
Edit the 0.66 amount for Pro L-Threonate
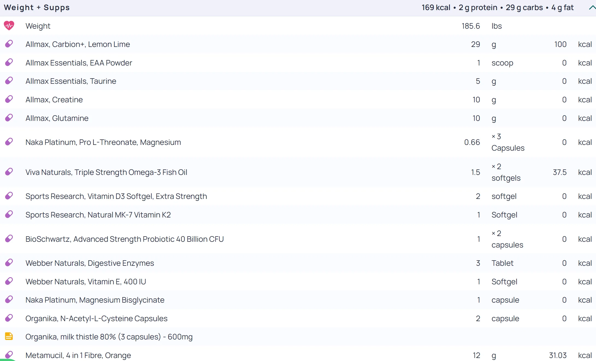pyautogui.click(x=472, y=142)
